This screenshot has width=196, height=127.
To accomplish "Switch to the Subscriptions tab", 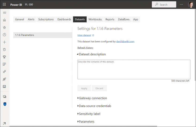I will click(46, 19).
